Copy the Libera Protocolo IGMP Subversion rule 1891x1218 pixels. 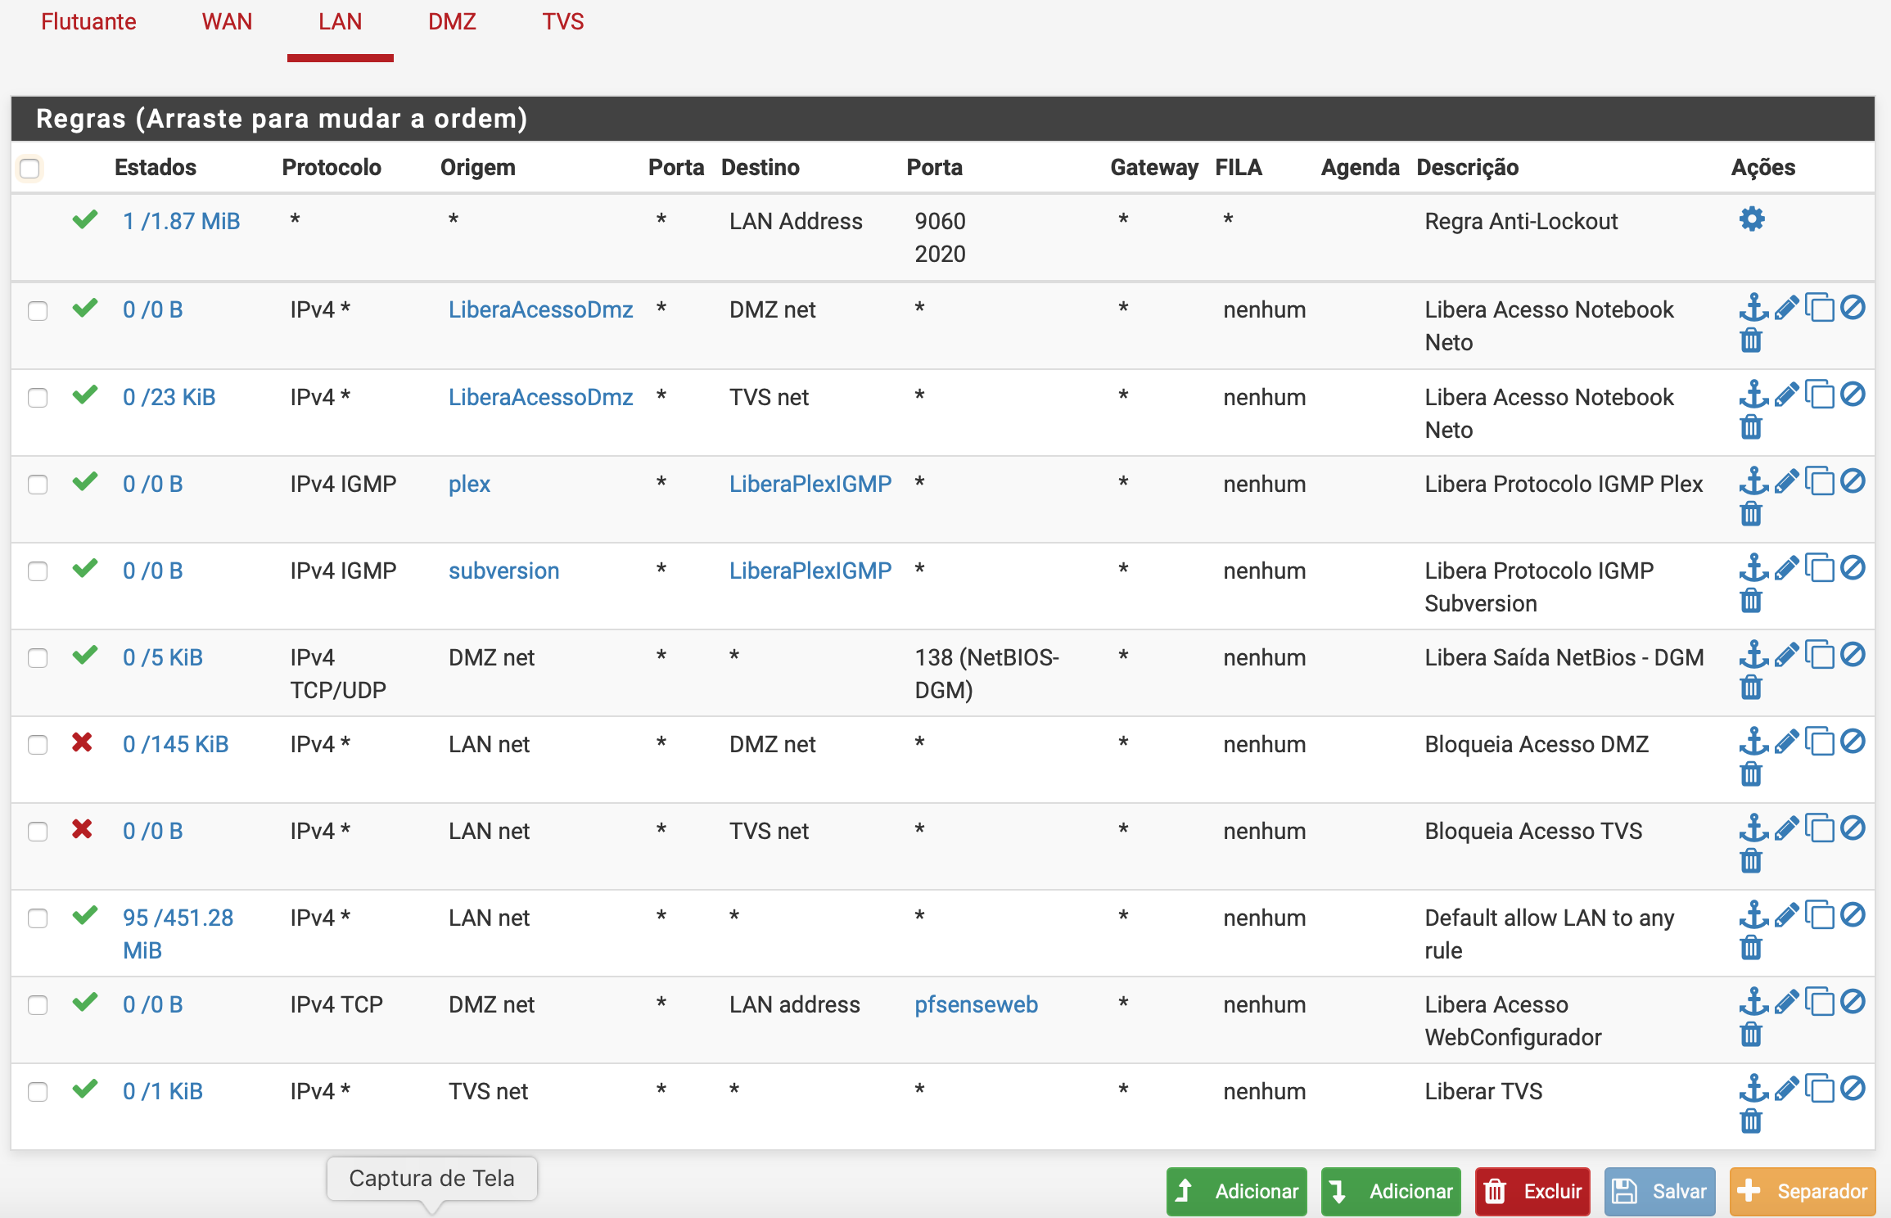(1820, 568)
